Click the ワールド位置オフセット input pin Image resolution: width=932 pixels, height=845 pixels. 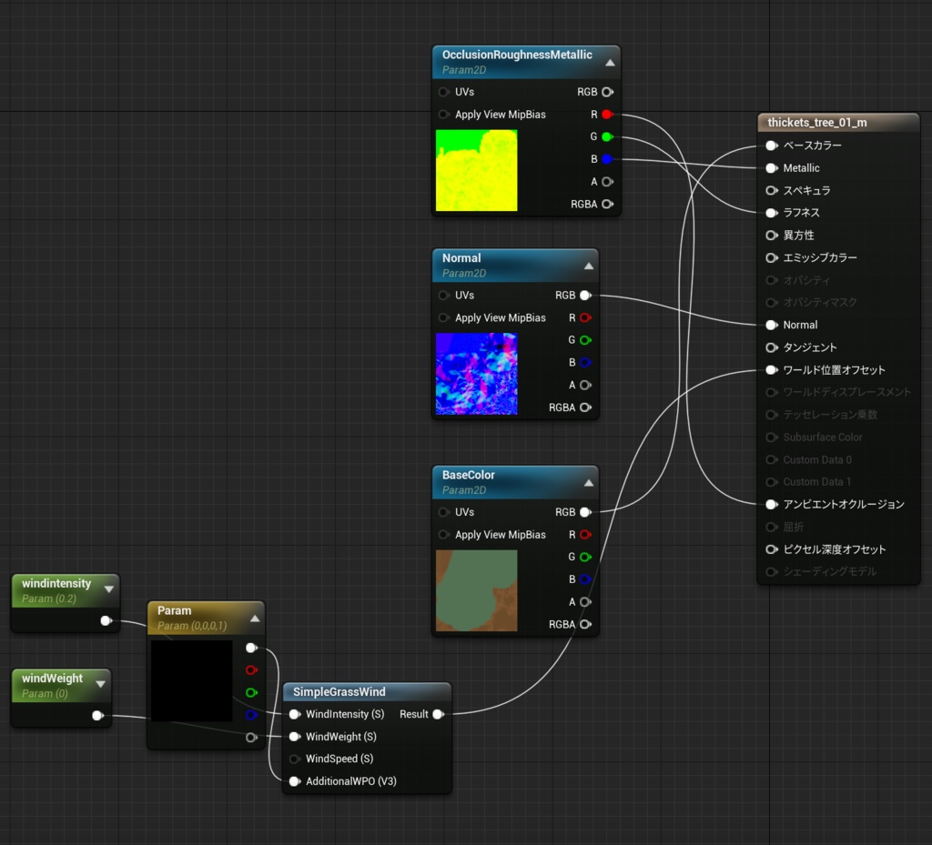pos(771,369)
